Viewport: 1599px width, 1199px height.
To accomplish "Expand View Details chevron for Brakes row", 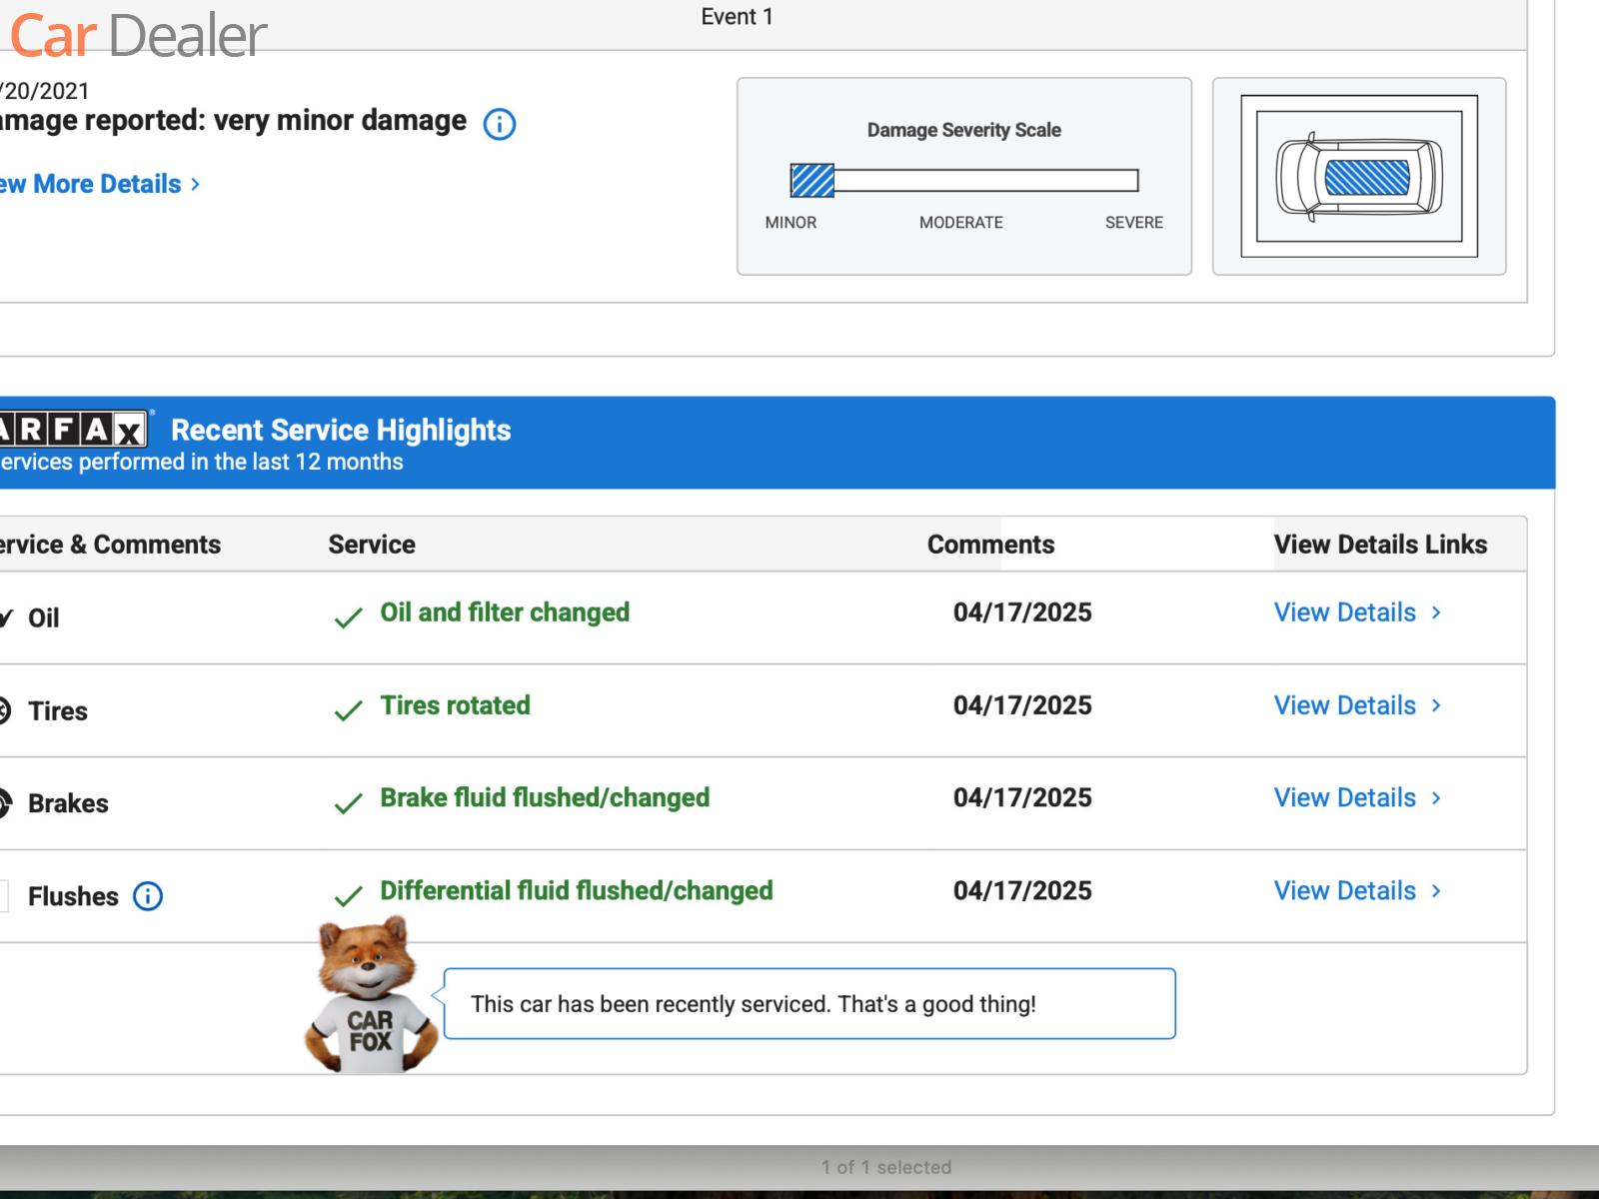I will (1436, 798).
